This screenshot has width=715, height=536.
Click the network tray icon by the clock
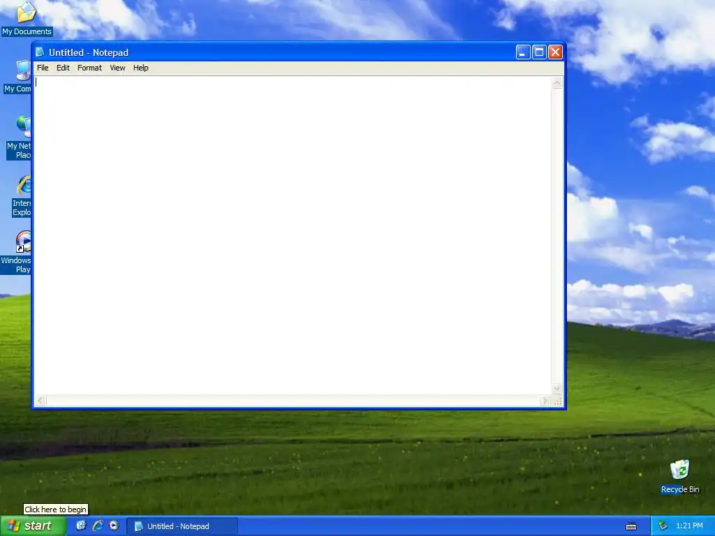[x=663, y=526]
